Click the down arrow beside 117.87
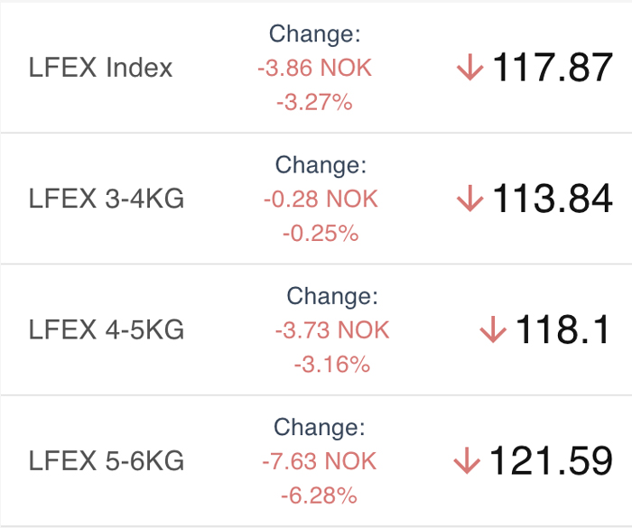The image size is (632, 528). (470, 68)
